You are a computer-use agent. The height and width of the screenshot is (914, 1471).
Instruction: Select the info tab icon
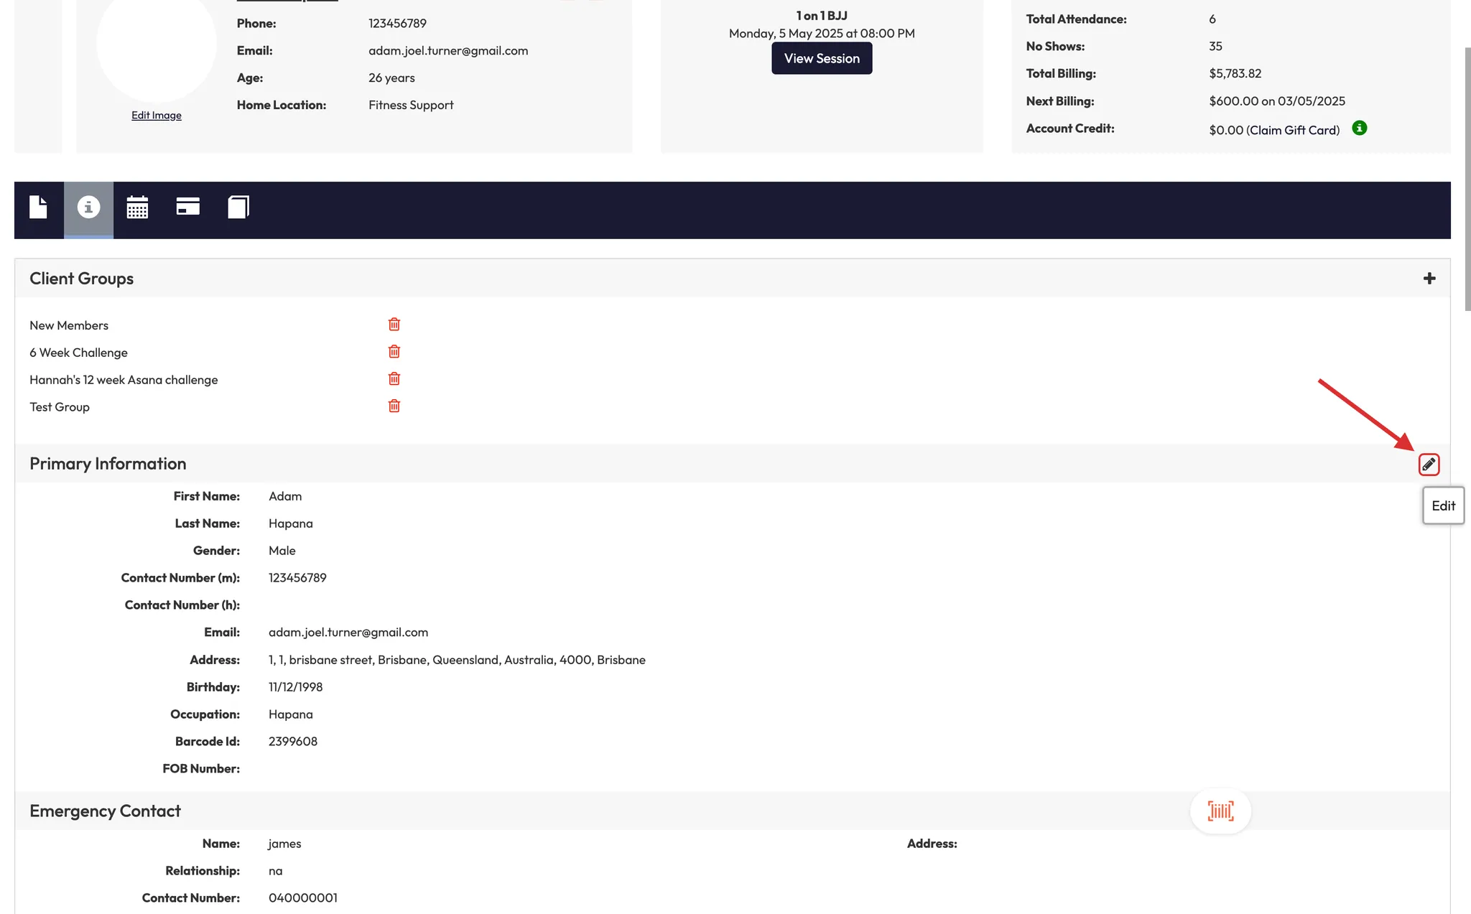click(x=88, y=207)
